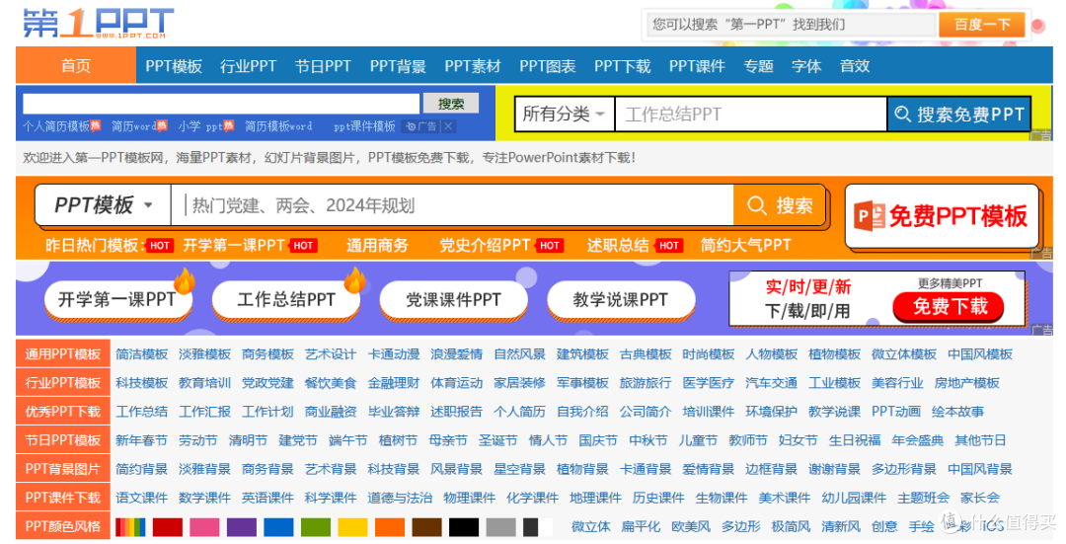Select the green color swatch
Screen dimensions: 1066x544
pos(316,527)
